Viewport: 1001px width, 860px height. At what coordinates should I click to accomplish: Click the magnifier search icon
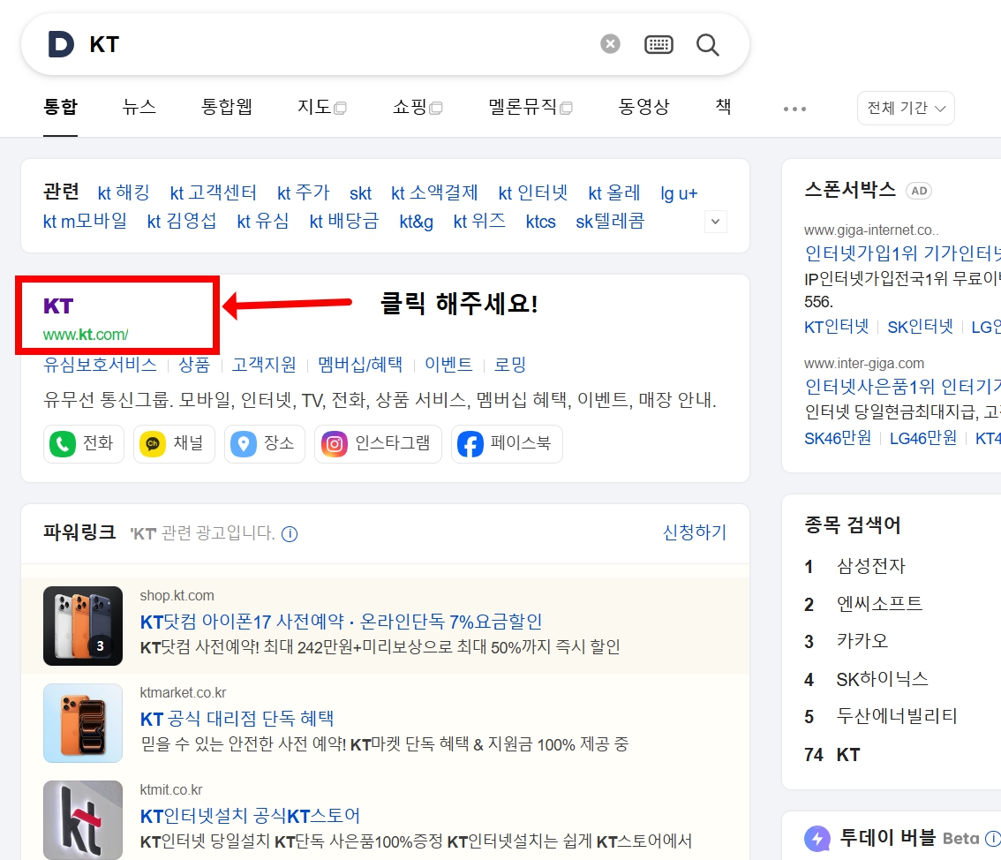click(707, 45)
